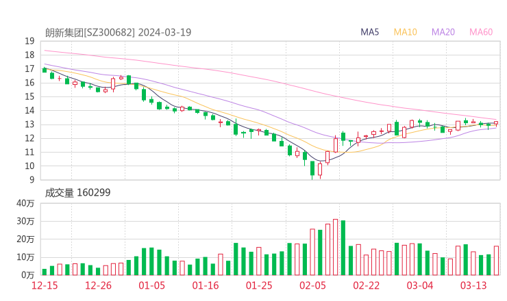Click the 02-22 date axis label
The height and width of the screenshot is (301, 507).
(x=366, y=285)
